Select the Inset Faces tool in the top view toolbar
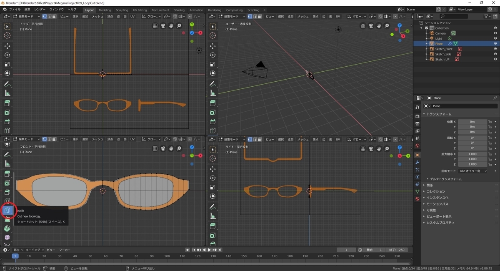The width and height of the screenshot is (500, 271). click(7, 113)
